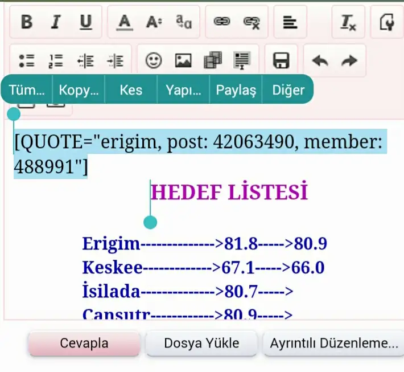Screen dimensions: 404x372
Task: Toggle bold formatting
Action: coord(26,22)
